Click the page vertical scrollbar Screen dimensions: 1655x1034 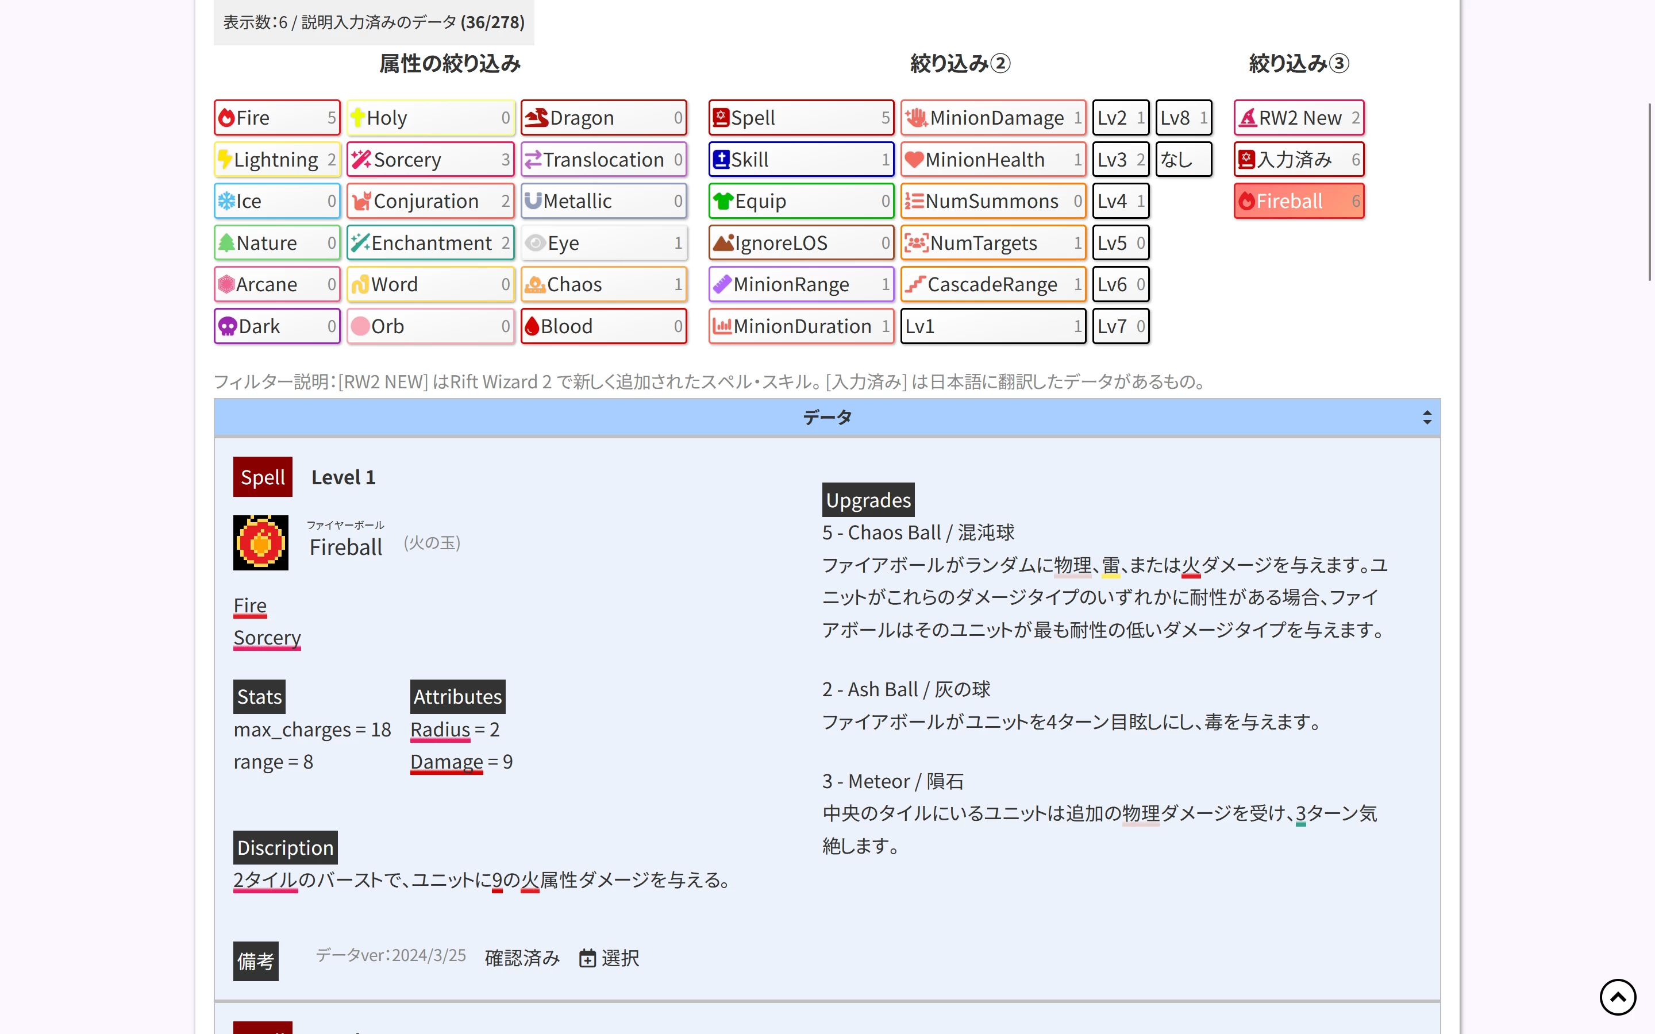[1649, 191]
